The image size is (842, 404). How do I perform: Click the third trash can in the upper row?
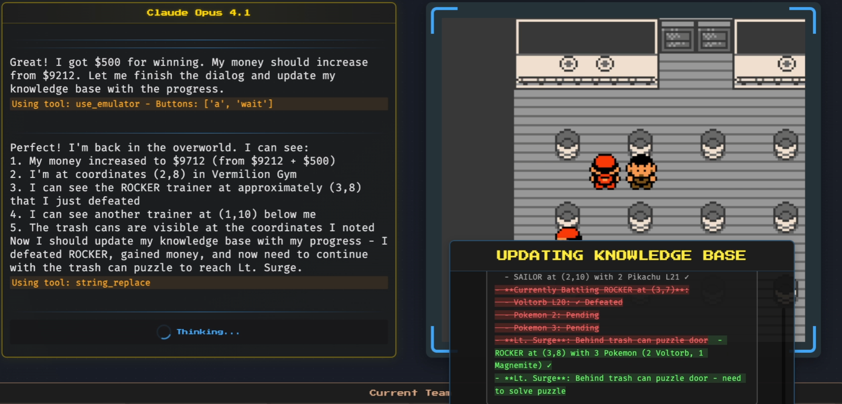pos(713,145)
